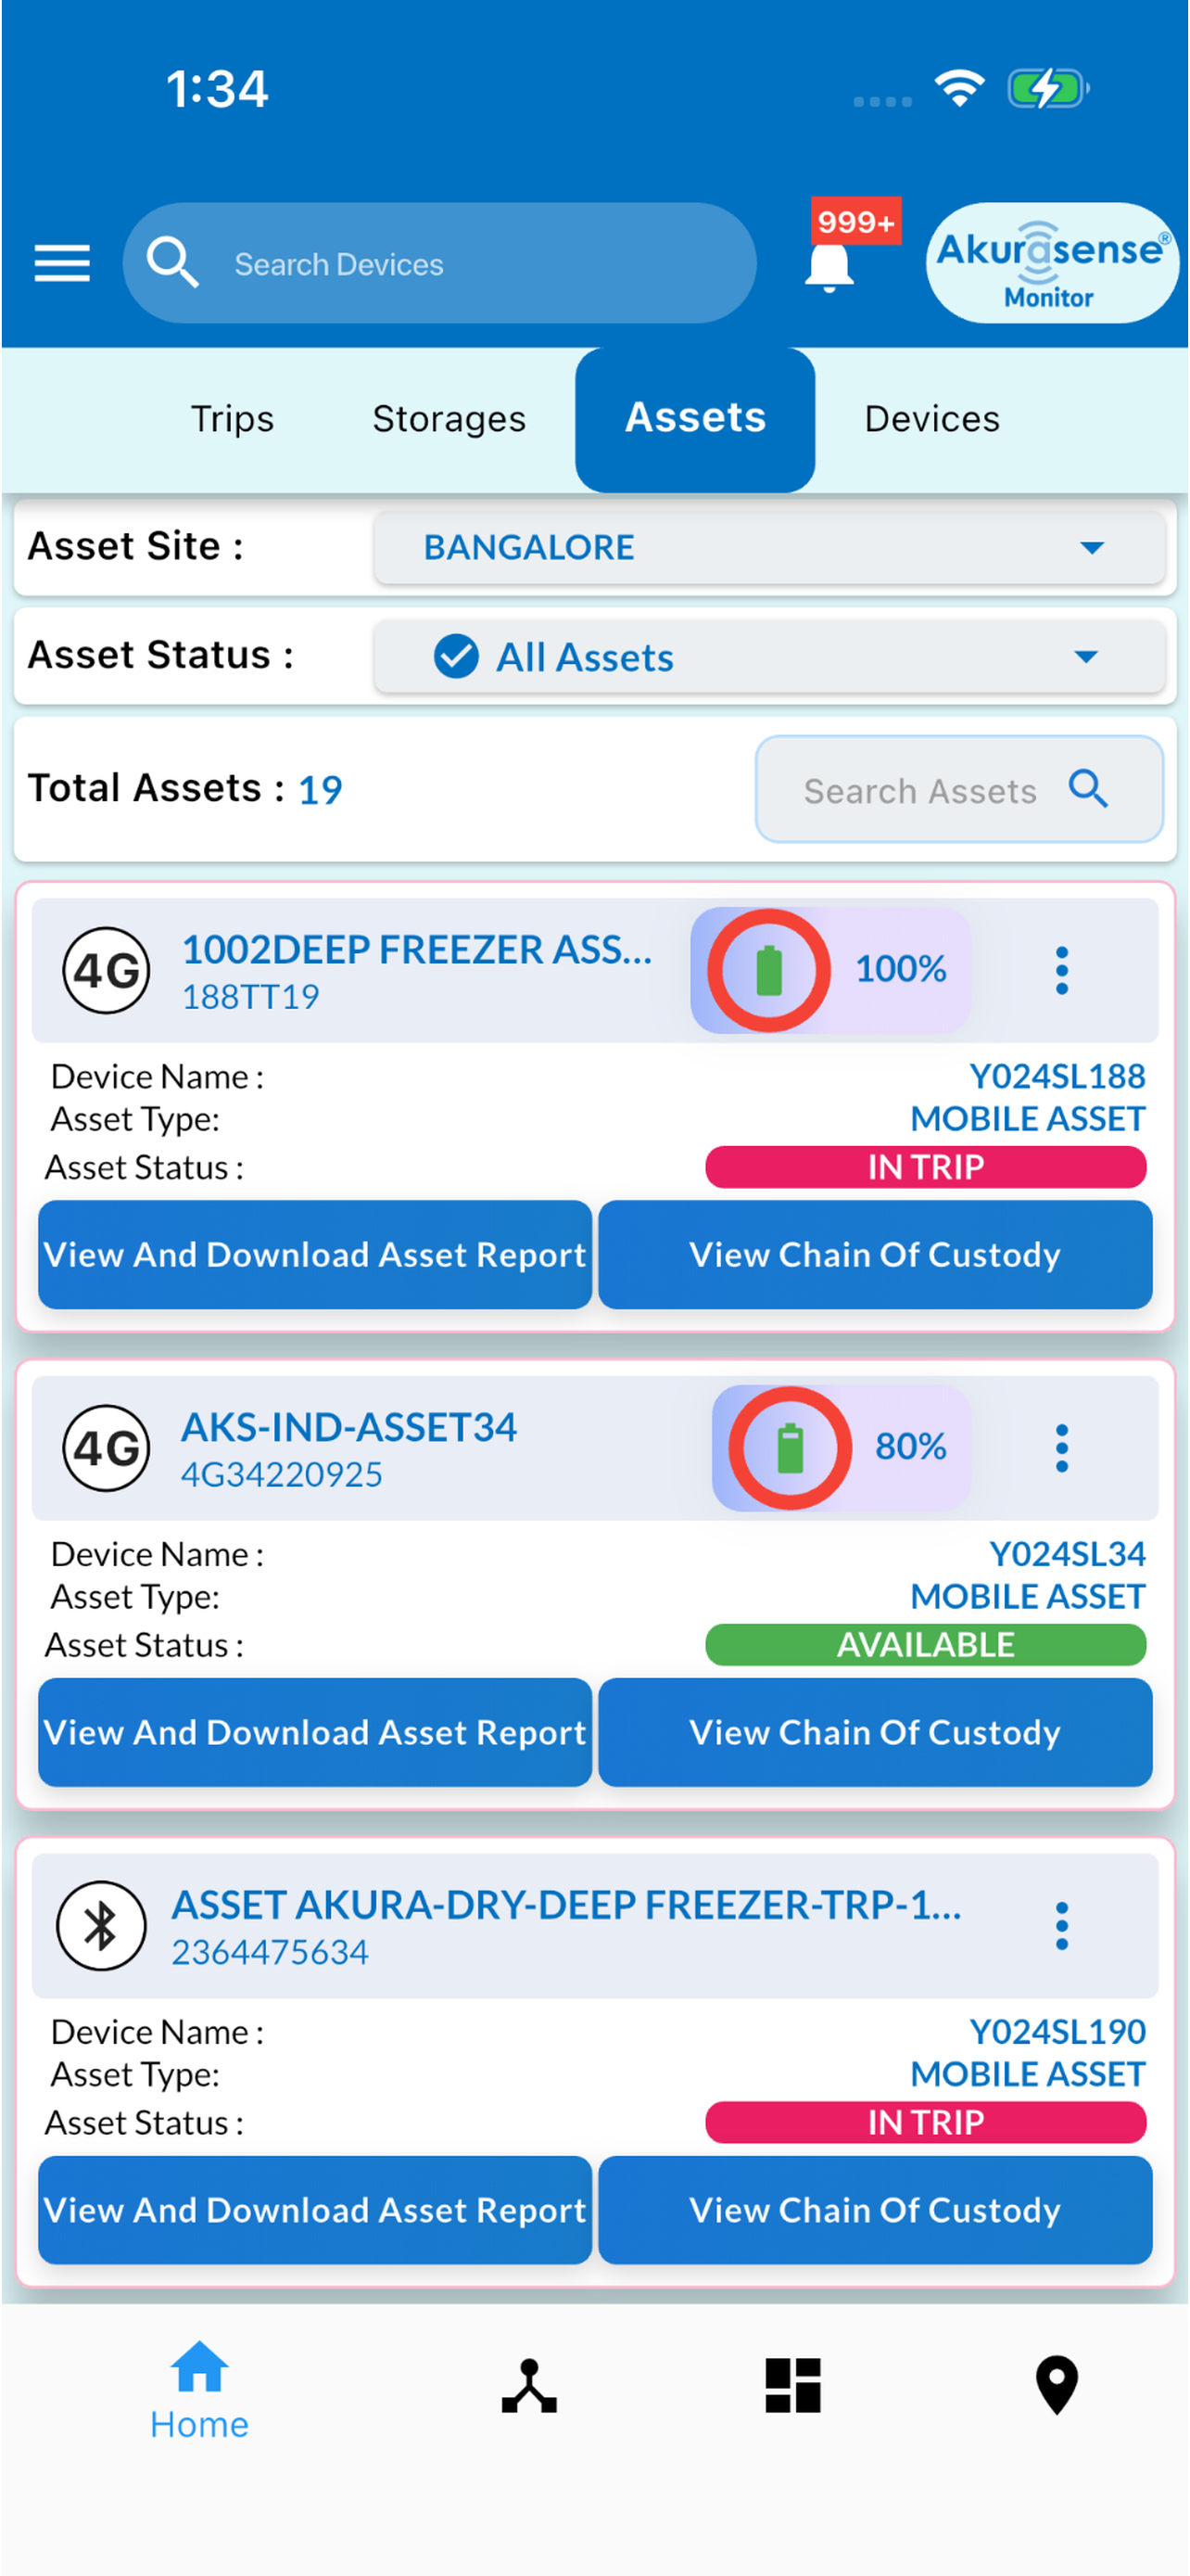View and download report for 1002DEEP FREEZER asset
The image size is (1190, 2576).
(x=315, y=1255)
